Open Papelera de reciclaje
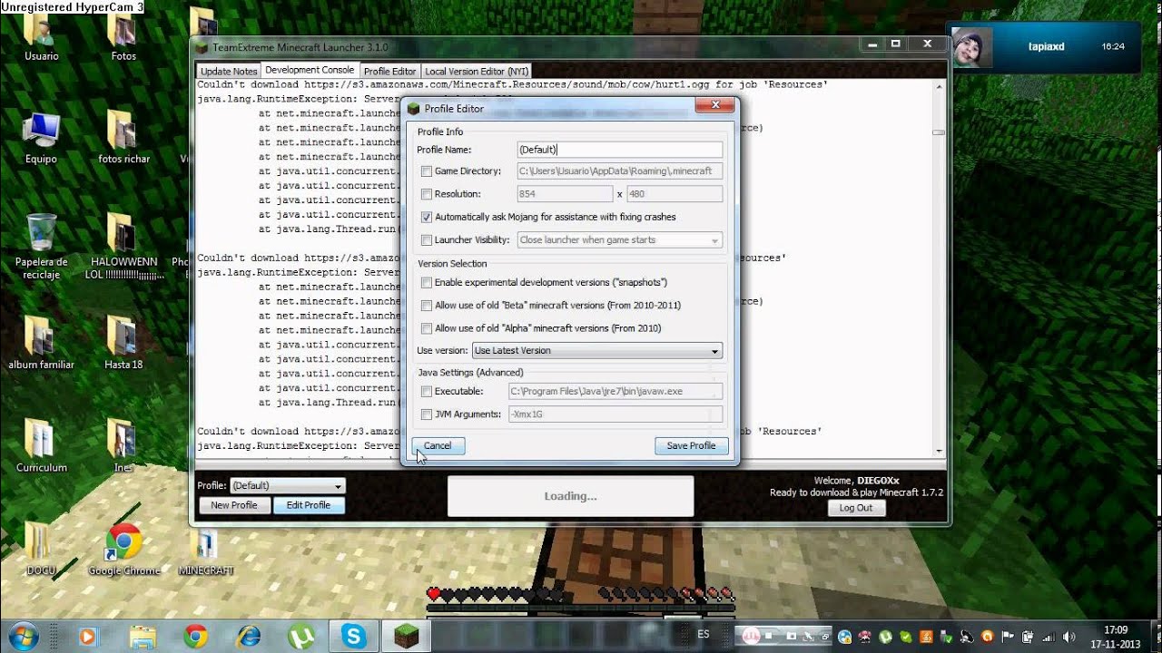The width and height of the screenshot is (1162, 653). pos(41,247)
